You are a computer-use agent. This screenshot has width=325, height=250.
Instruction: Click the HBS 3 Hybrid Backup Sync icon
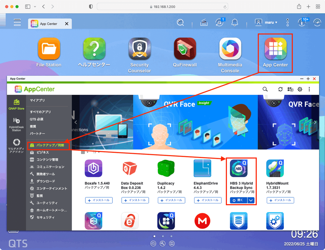(239, 168)
